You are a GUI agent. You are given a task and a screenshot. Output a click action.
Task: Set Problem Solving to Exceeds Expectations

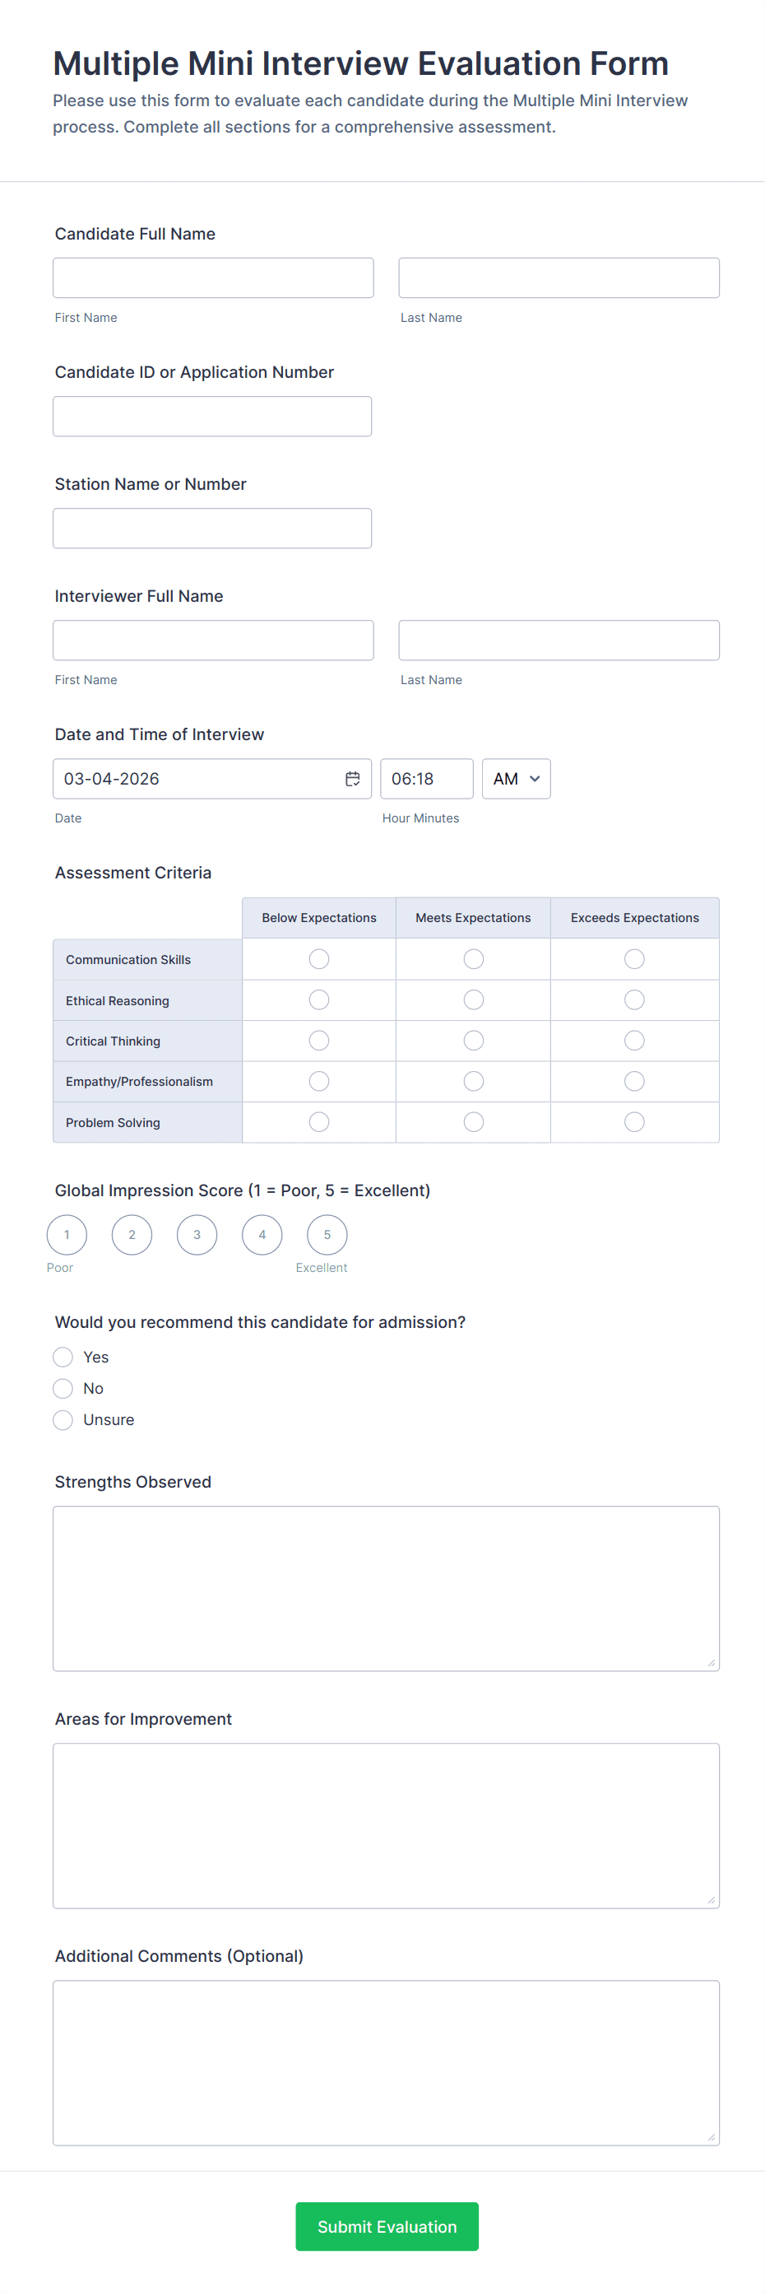pyautogui.click(x=634, y=1122)
